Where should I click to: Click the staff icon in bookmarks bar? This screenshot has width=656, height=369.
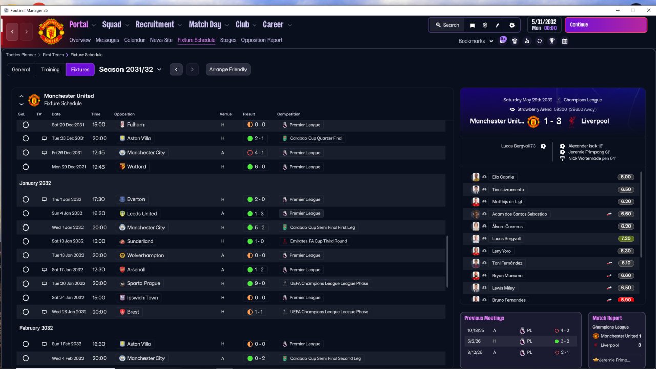click(x=527, y=41)
